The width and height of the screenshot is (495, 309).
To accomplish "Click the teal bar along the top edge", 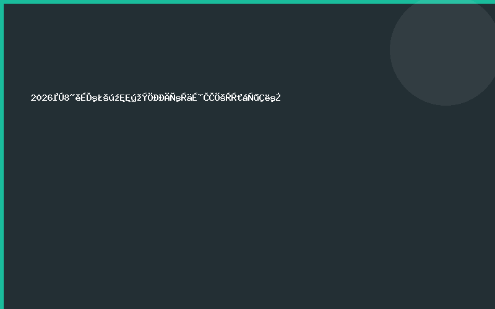I will click(247, 2).
